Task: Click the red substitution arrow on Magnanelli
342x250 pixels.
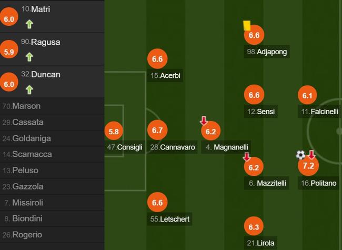Action: [204, 121]
